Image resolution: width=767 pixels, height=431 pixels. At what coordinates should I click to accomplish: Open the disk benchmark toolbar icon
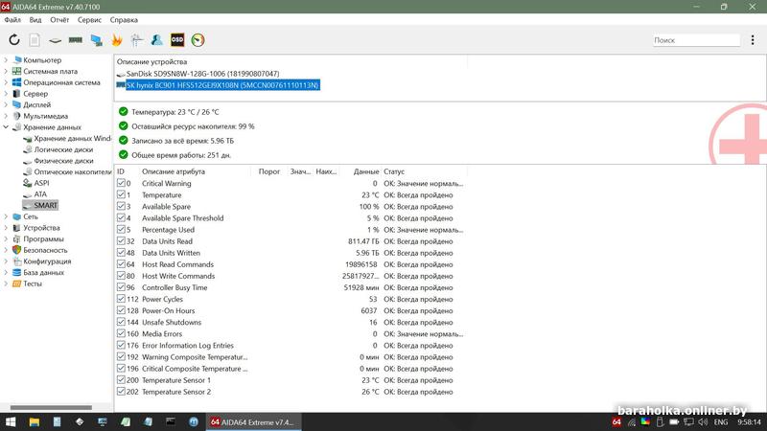pos(56,40)
